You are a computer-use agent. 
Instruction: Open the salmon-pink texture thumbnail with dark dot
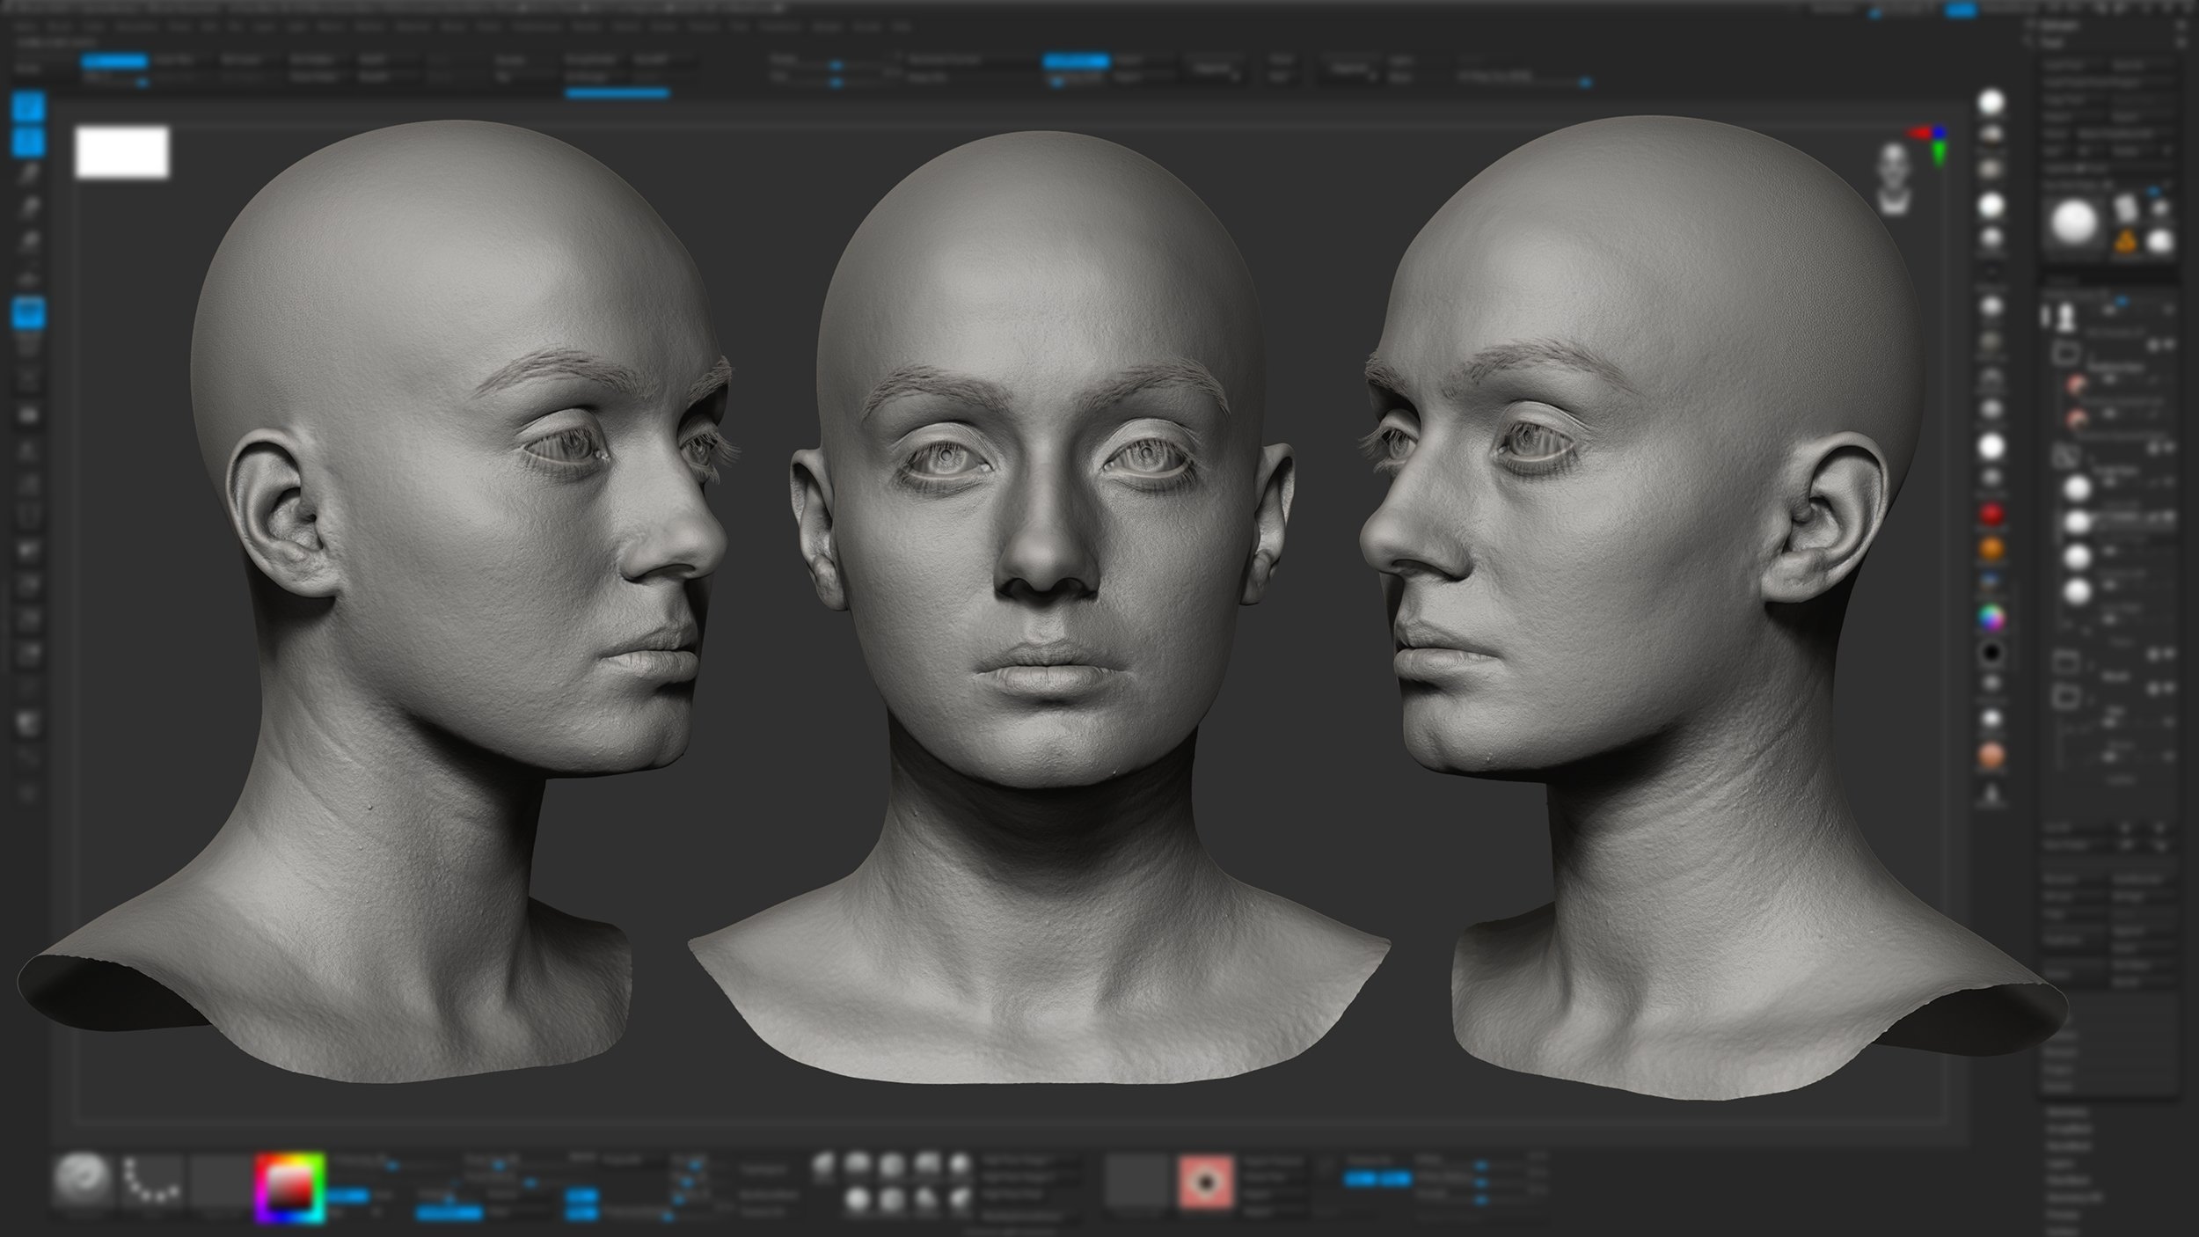coord(1206,1182)
